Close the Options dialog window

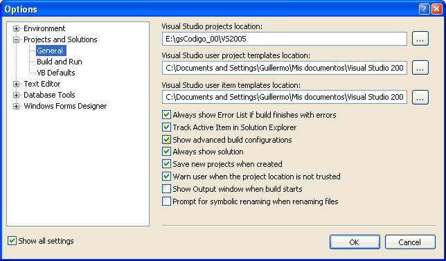(436, 9)
